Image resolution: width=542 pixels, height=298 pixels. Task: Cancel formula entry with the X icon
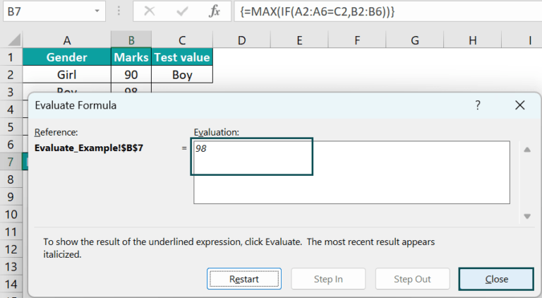point(150,11)
